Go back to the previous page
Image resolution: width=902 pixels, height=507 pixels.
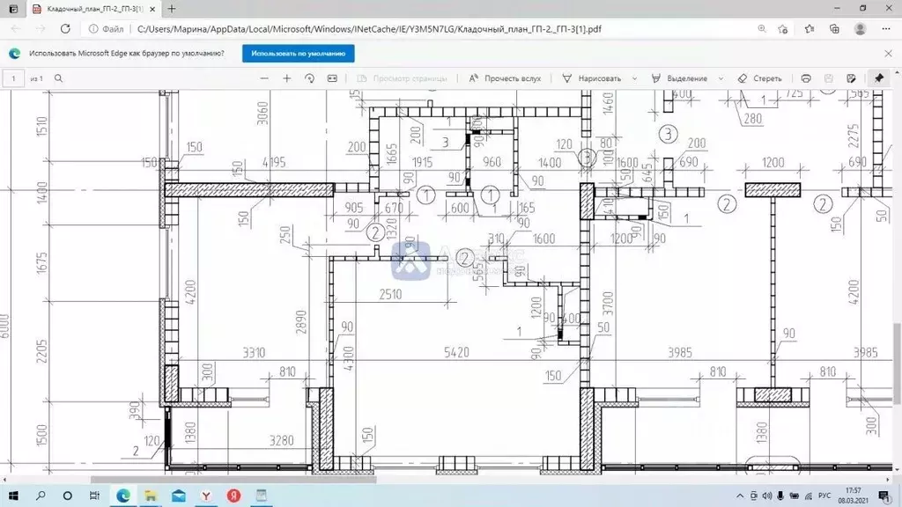coord(16,29)
